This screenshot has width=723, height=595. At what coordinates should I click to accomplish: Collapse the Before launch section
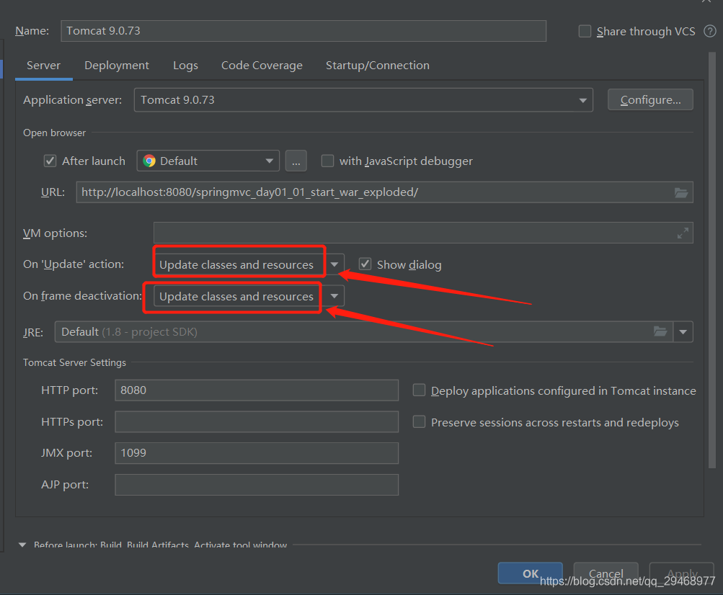(x=22, y=545)
